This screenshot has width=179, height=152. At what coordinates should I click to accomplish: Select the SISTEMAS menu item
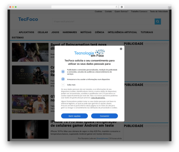(x=18, y=37)
